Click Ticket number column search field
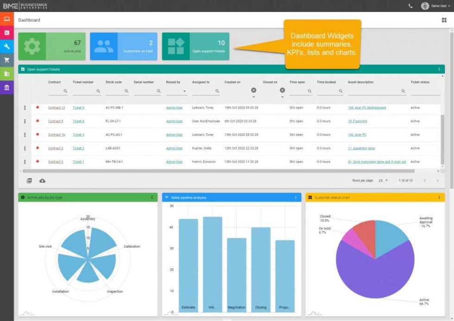 pos(87,91)
